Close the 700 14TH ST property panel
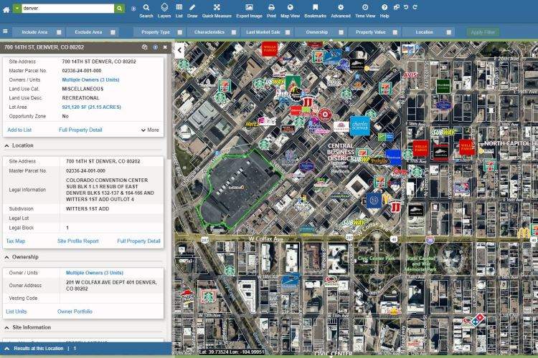This screenshot has height=358, width=538. (165, 47)
